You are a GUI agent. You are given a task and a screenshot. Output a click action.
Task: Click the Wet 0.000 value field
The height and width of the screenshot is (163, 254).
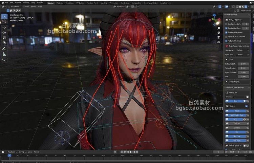243,77
